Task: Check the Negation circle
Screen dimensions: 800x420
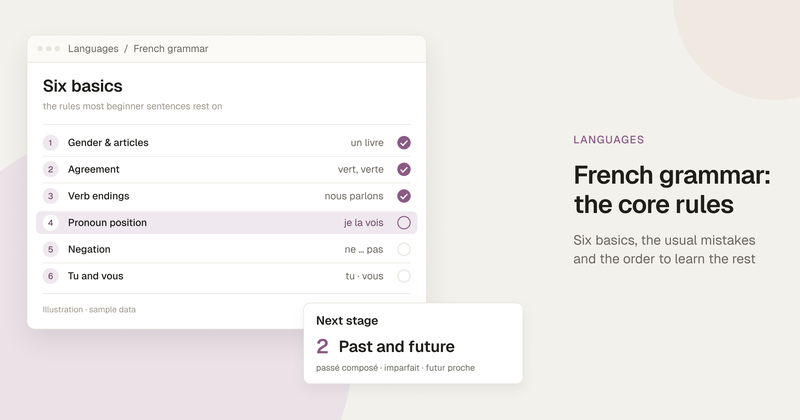Action: pos(404,249)
